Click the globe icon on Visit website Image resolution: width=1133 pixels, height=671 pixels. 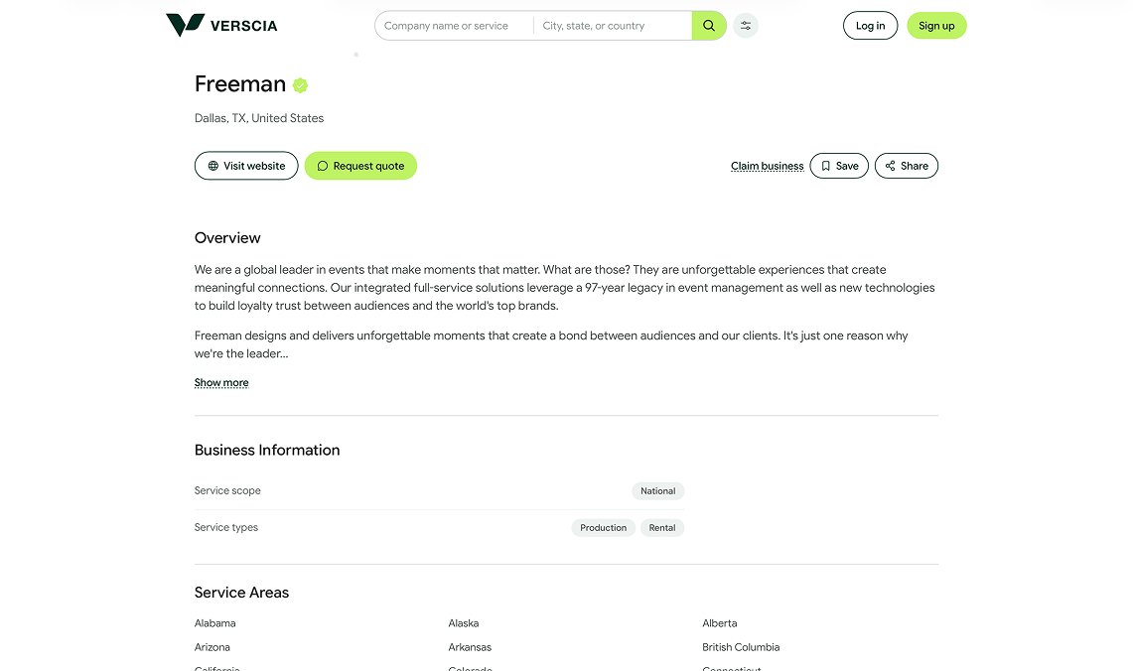pyautogui.click(x=213, y=166)
